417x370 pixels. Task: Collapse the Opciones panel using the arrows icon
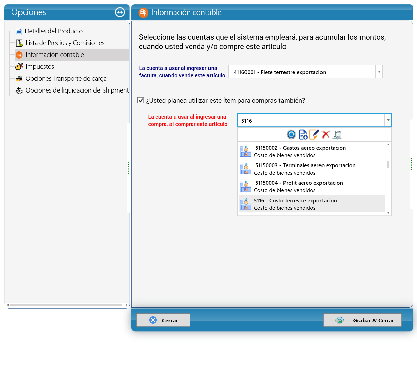[120, 12]
